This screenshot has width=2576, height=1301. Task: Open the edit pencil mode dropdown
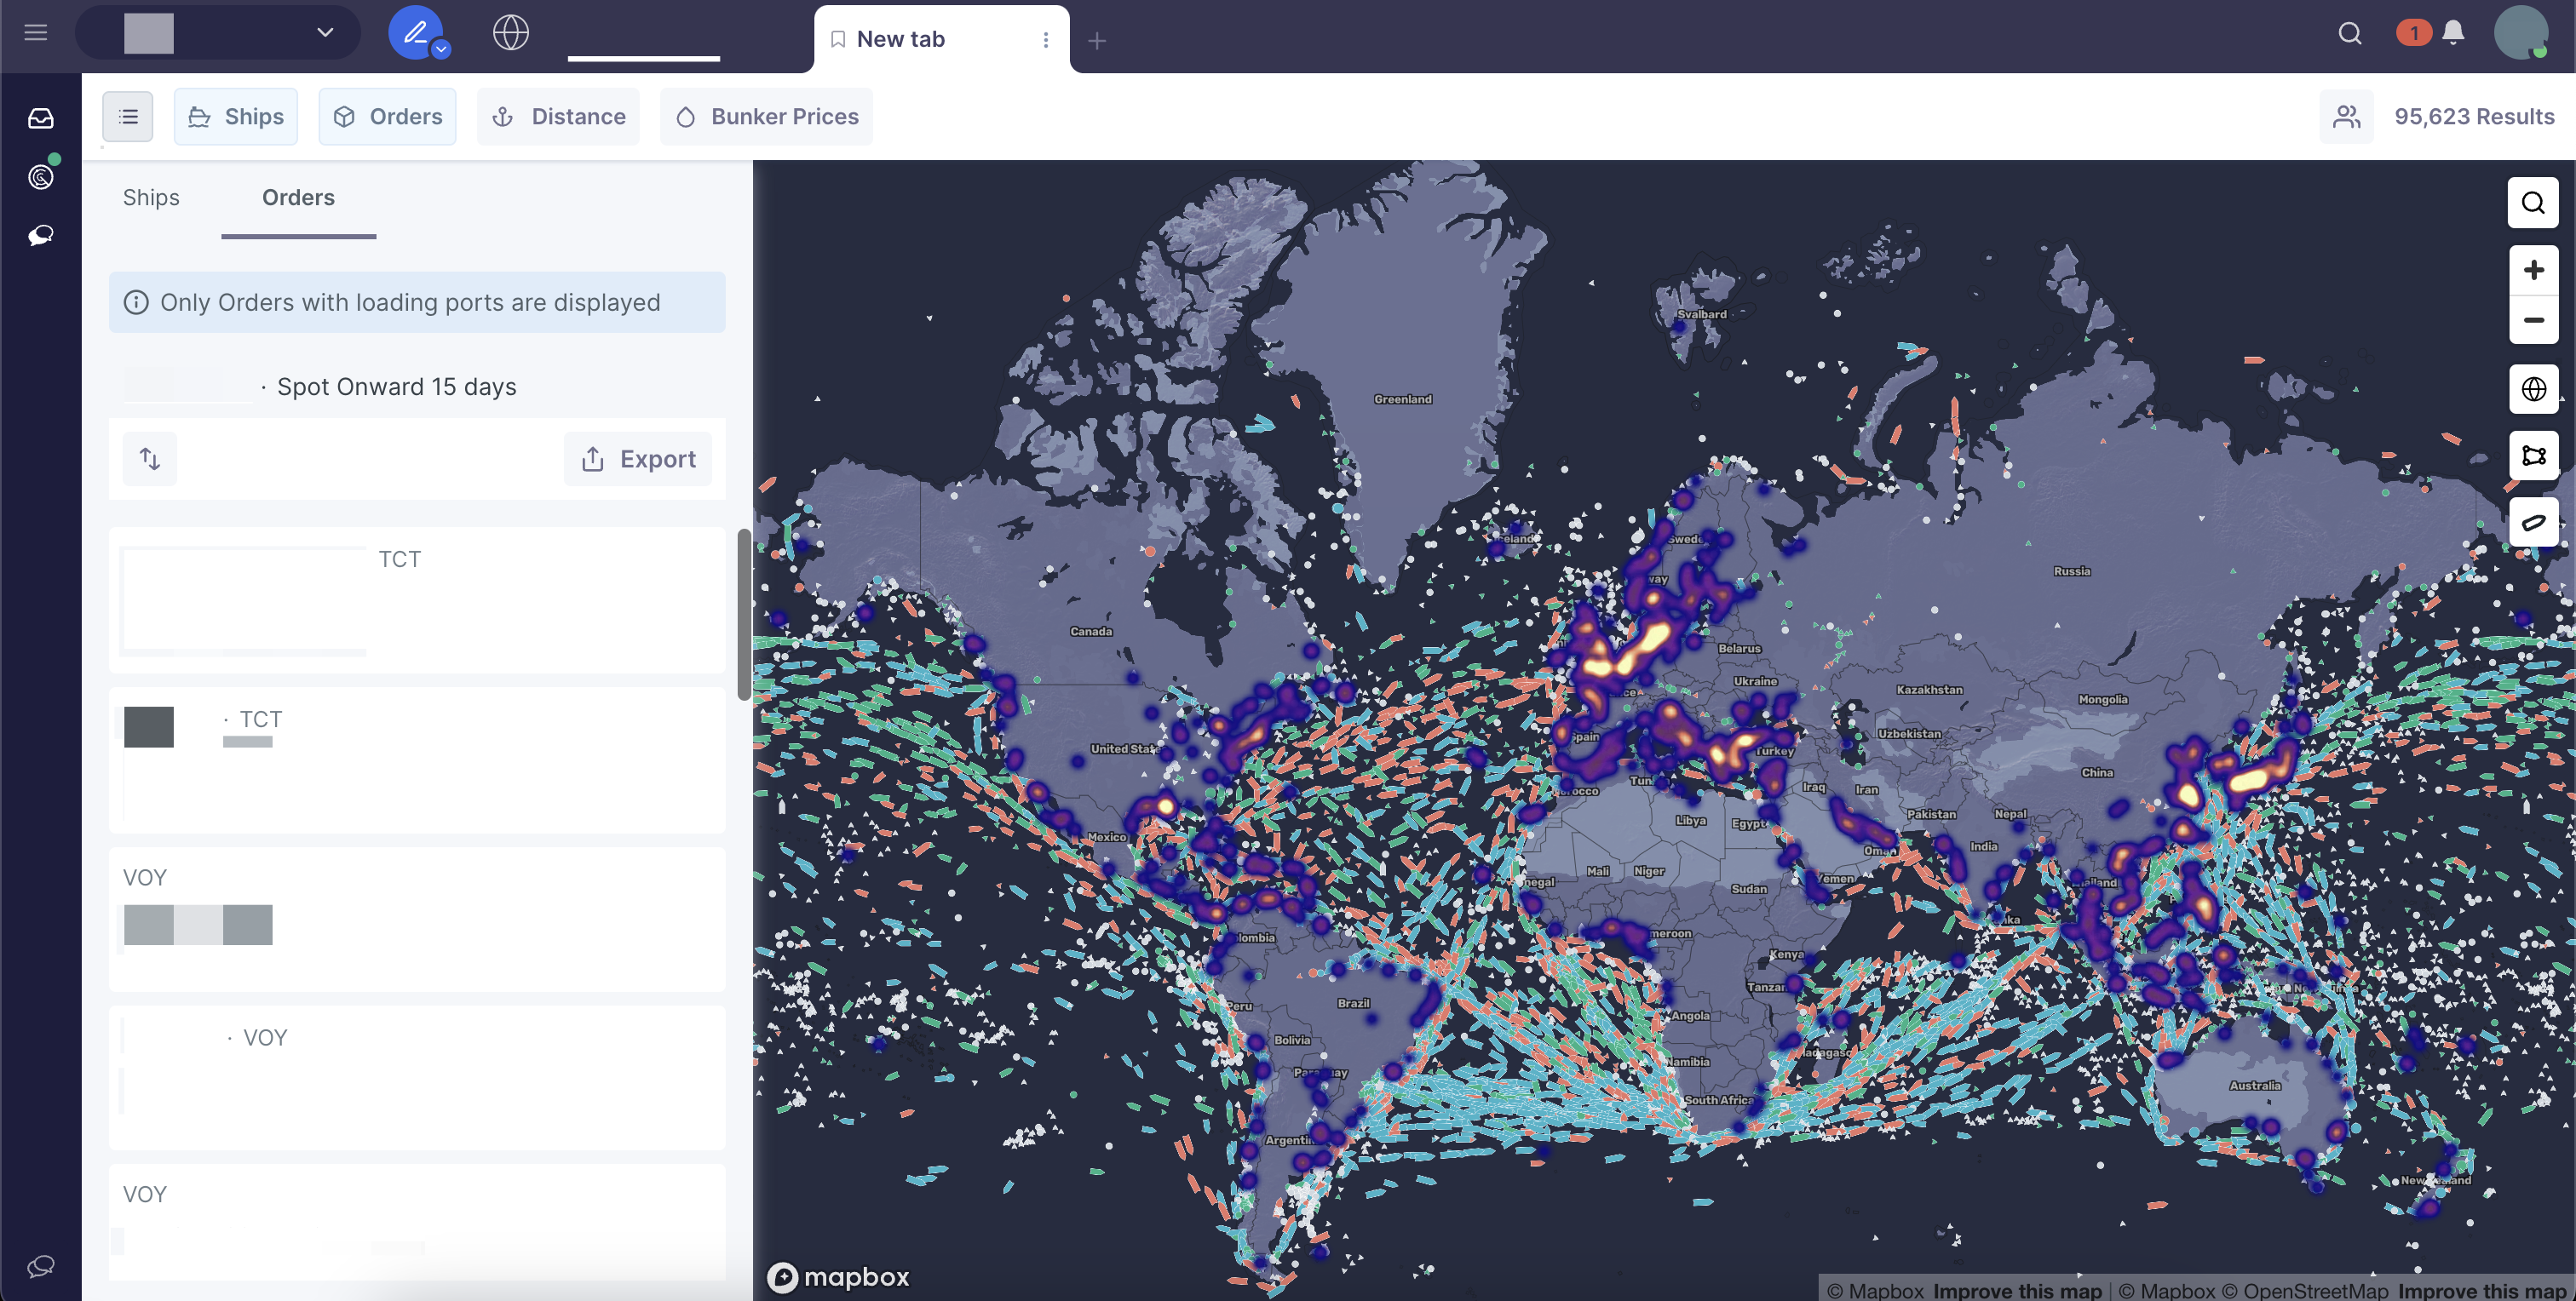coord(440,49)
